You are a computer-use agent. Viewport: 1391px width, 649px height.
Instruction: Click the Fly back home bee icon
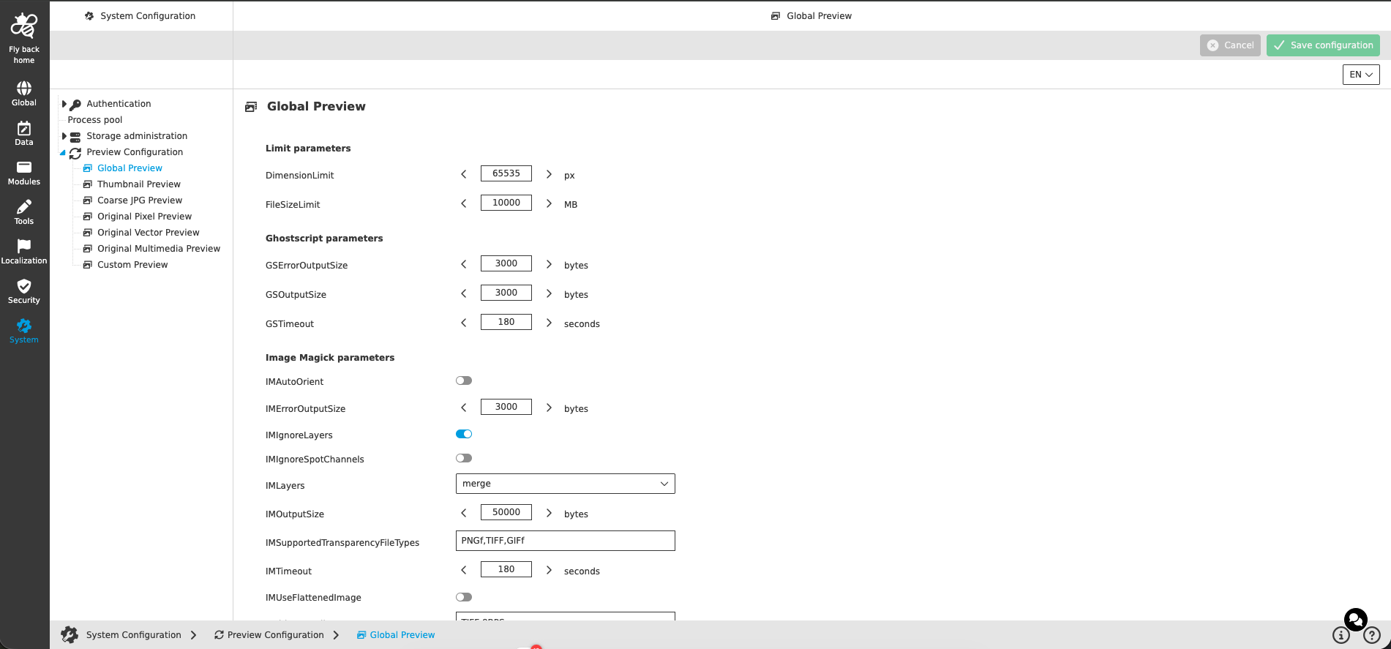pyautogui.click(x=24, y=26)
